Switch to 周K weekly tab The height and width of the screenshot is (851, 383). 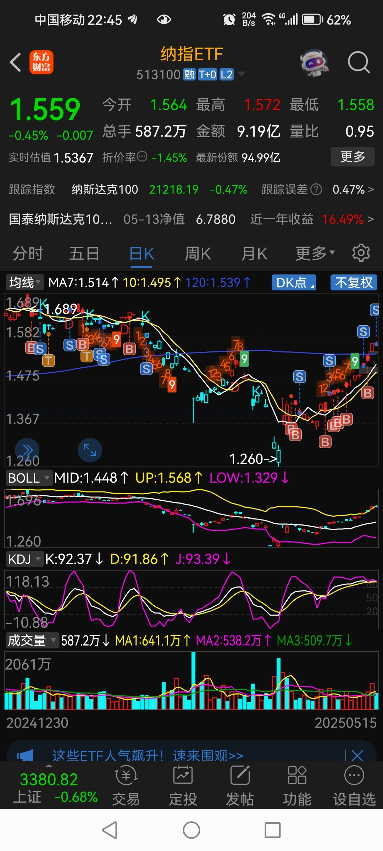coord(198,254)
